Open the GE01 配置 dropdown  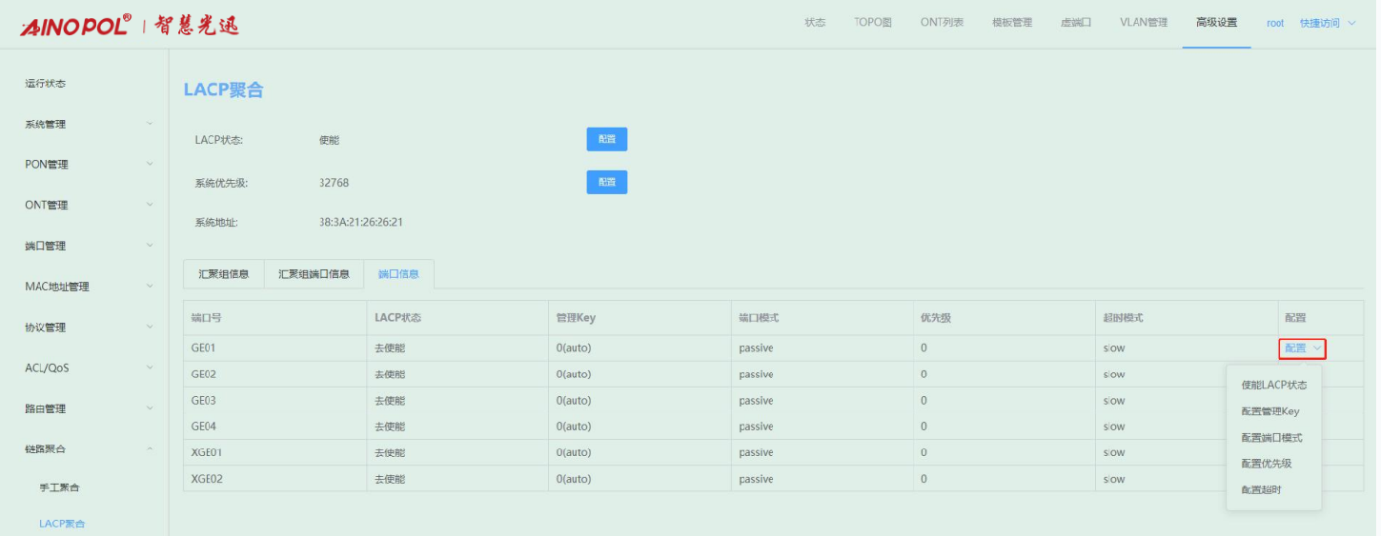[1302, 348]
